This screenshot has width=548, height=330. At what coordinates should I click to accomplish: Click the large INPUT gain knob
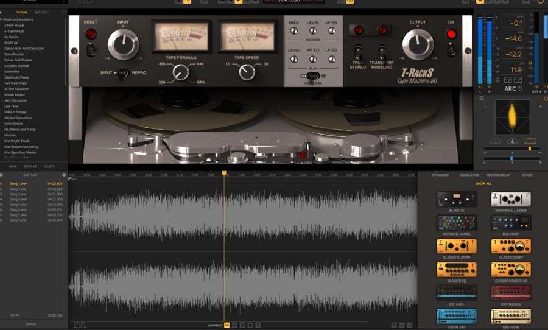(122, 44)
